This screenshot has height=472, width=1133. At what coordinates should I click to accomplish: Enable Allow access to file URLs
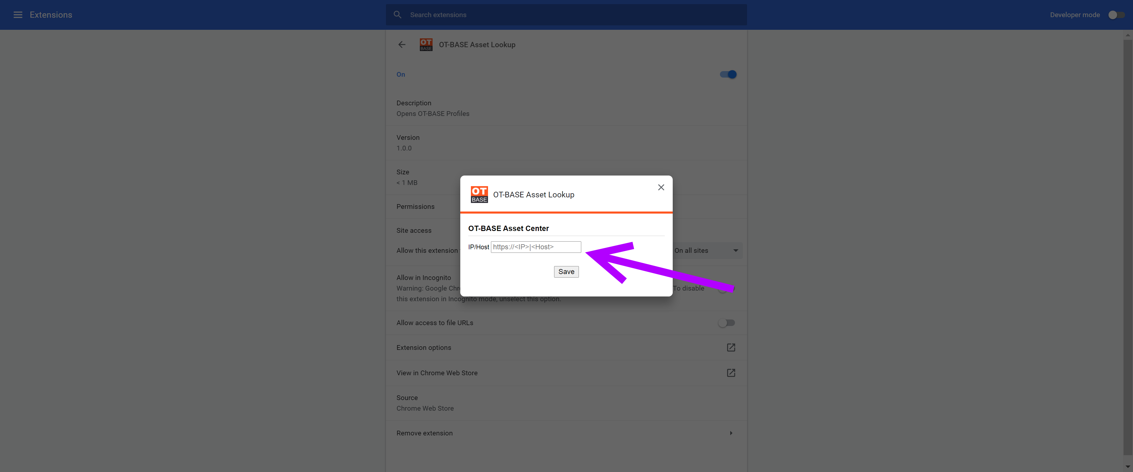tap(726, 323)
